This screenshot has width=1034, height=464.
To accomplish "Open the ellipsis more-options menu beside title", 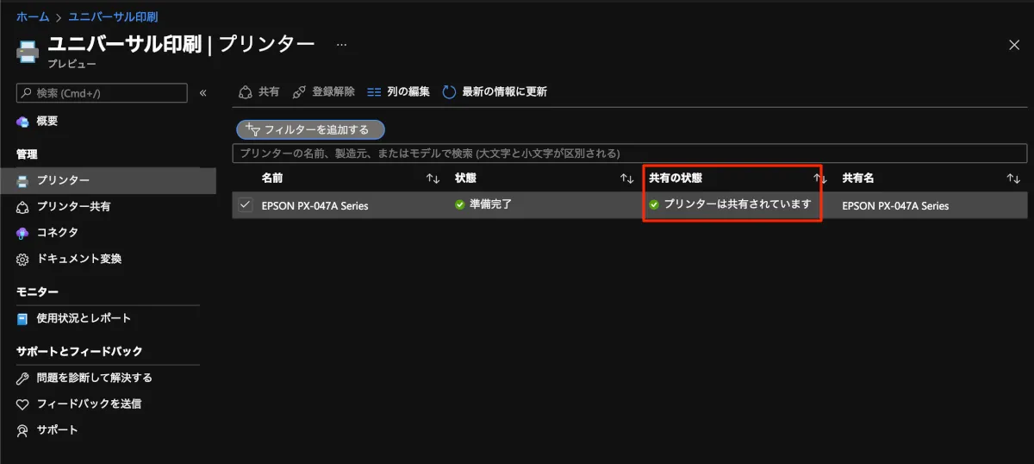I will pos(342,44).
